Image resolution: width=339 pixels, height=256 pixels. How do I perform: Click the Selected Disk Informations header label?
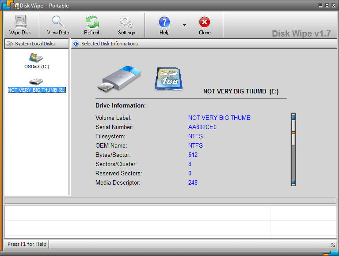[110, 44]
